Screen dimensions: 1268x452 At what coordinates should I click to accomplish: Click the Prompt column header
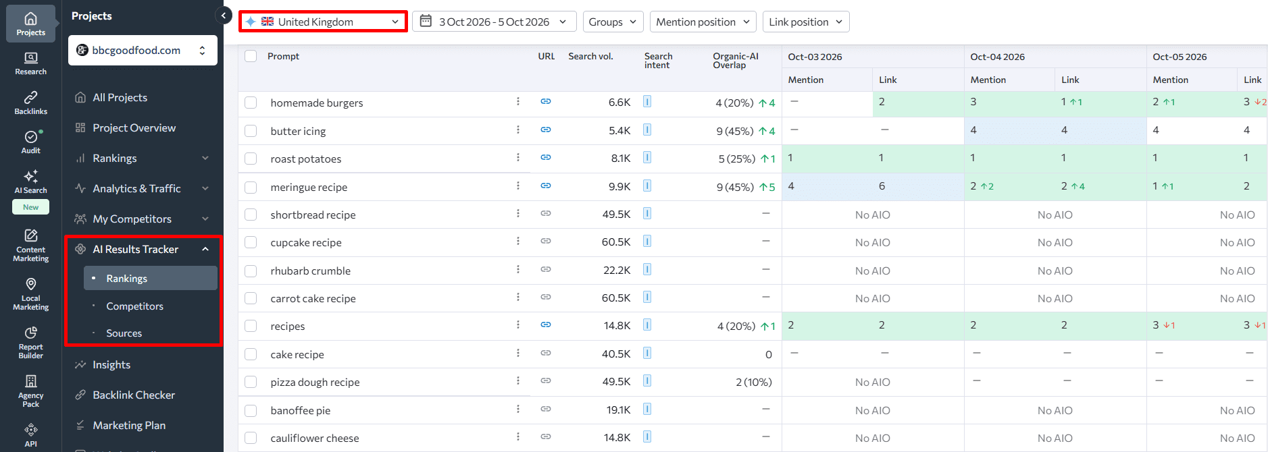click(283, 56)
